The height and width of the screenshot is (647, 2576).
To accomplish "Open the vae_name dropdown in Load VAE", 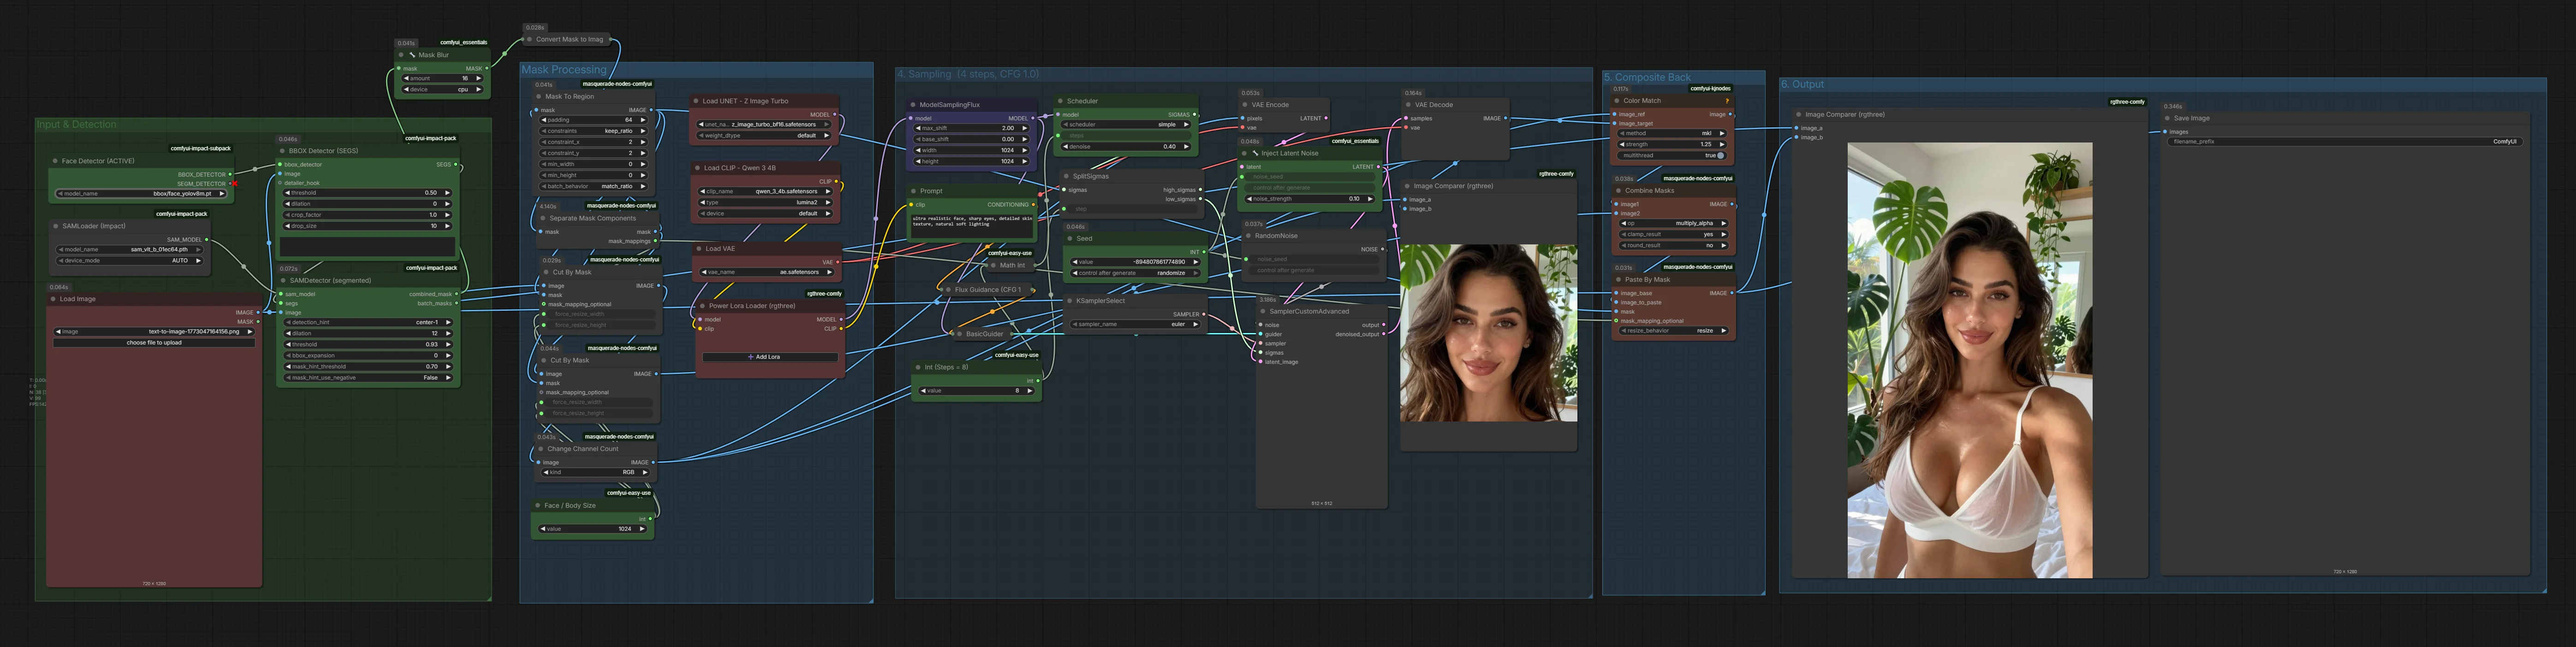I will coord(768,272).
